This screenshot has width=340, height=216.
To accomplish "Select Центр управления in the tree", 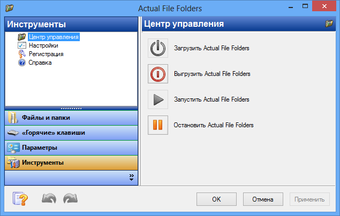I will [x=54, y=37].
